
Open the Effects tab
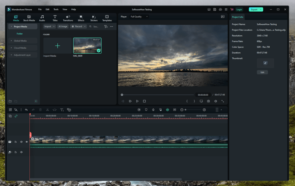[81, 18]
